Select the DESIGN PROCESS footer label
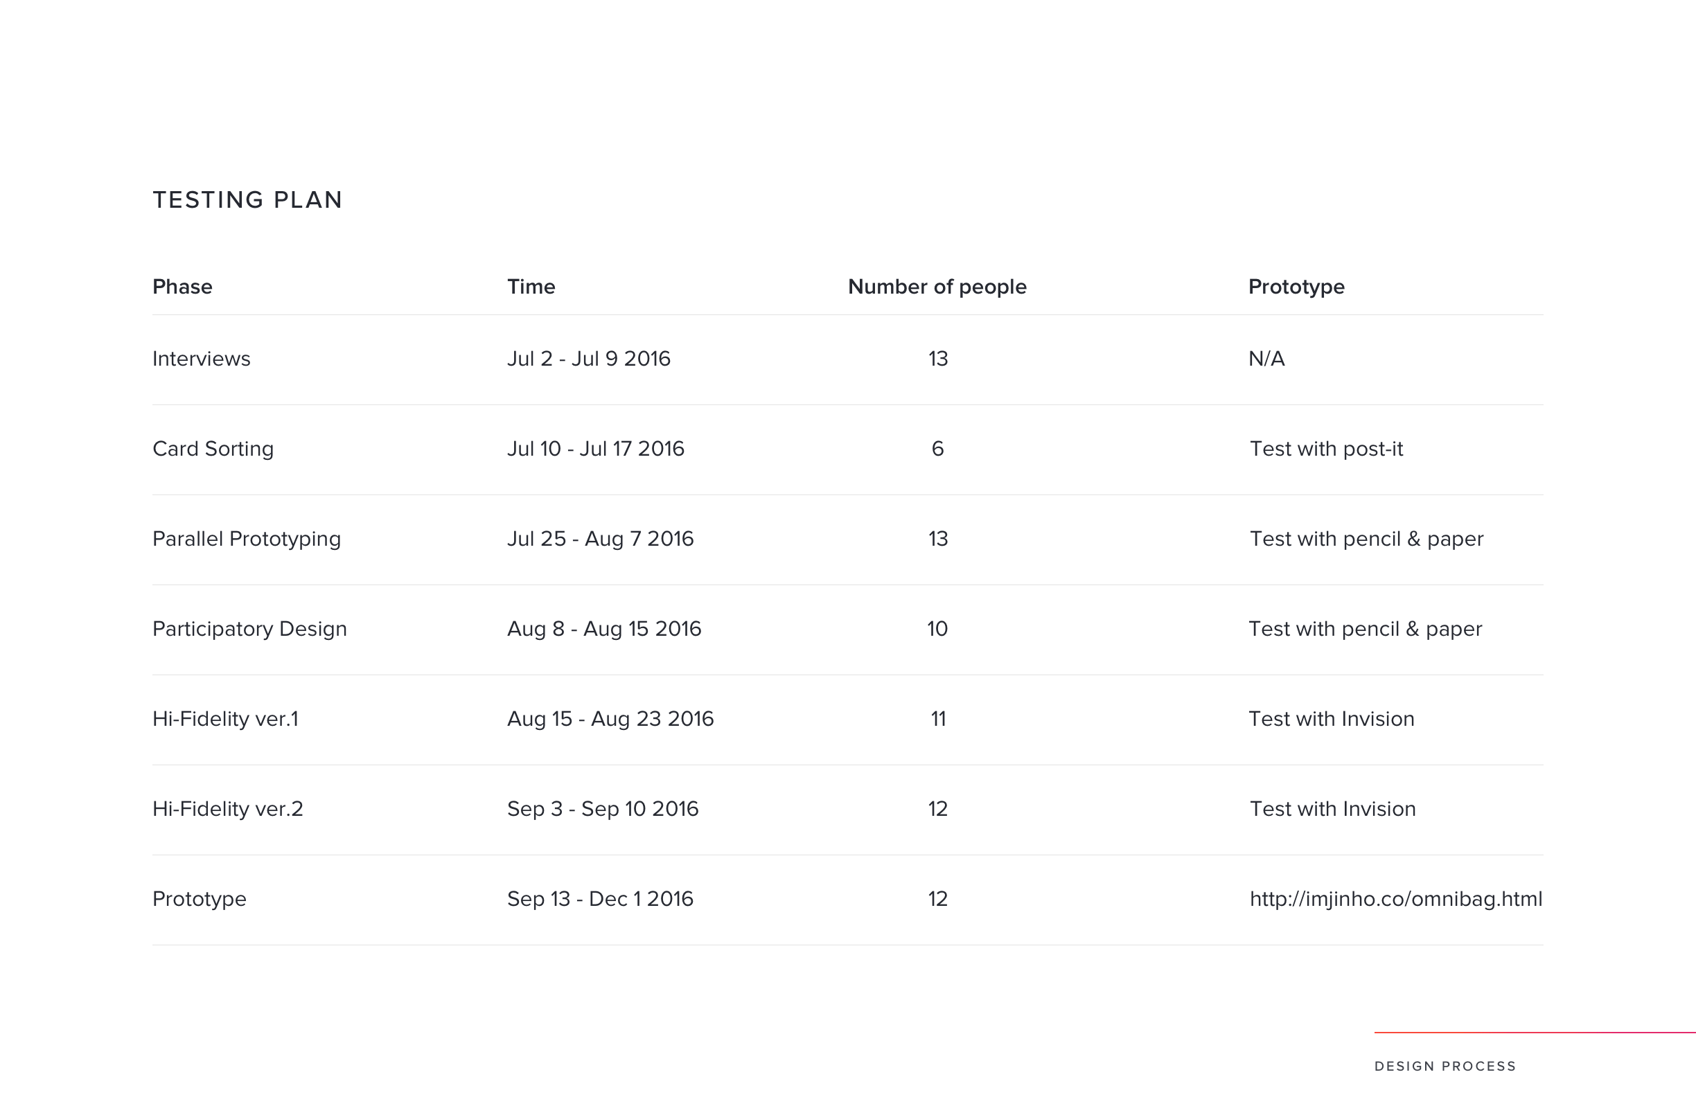 pyautogui.click(x=1445, y=1067)
